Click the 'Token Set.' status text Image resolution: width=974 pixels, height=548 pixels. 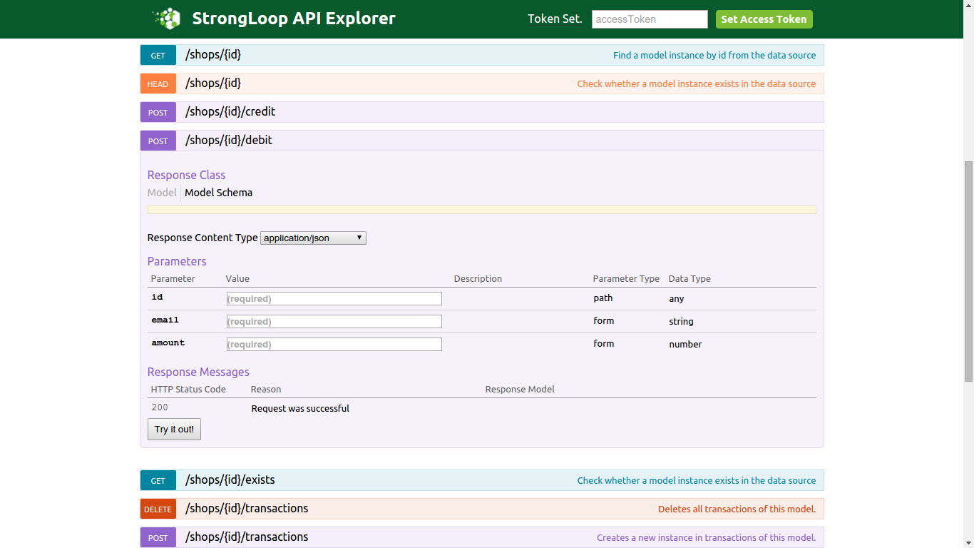pos(555,19)
